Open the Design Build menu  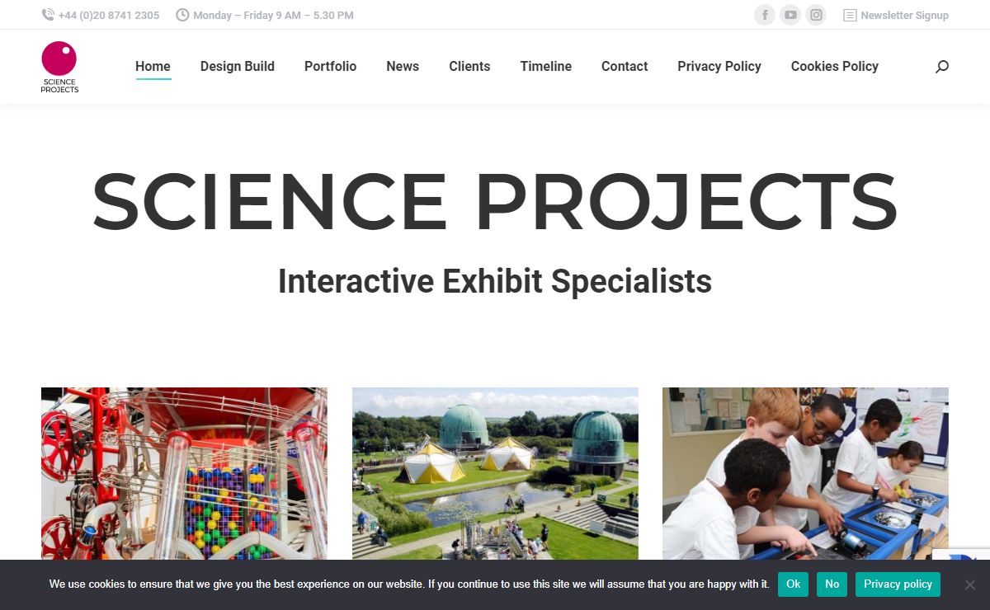(238, 67)
